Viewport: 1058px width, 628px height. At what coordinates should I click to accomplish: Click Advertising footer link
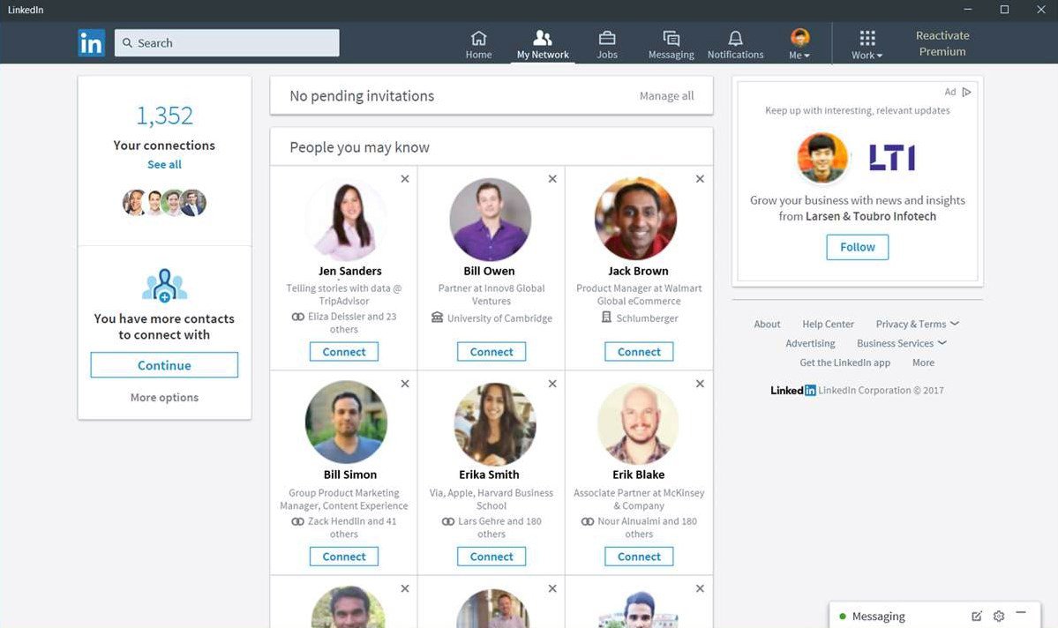pos(810,343)
